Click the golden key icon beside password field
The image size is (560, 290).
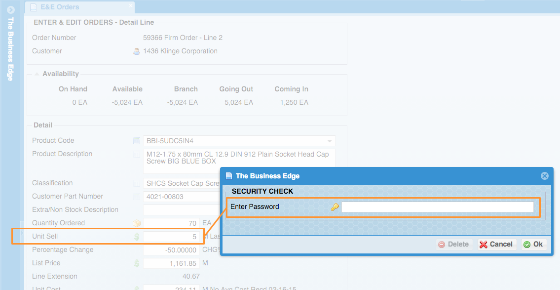click(x=335, y=207)
